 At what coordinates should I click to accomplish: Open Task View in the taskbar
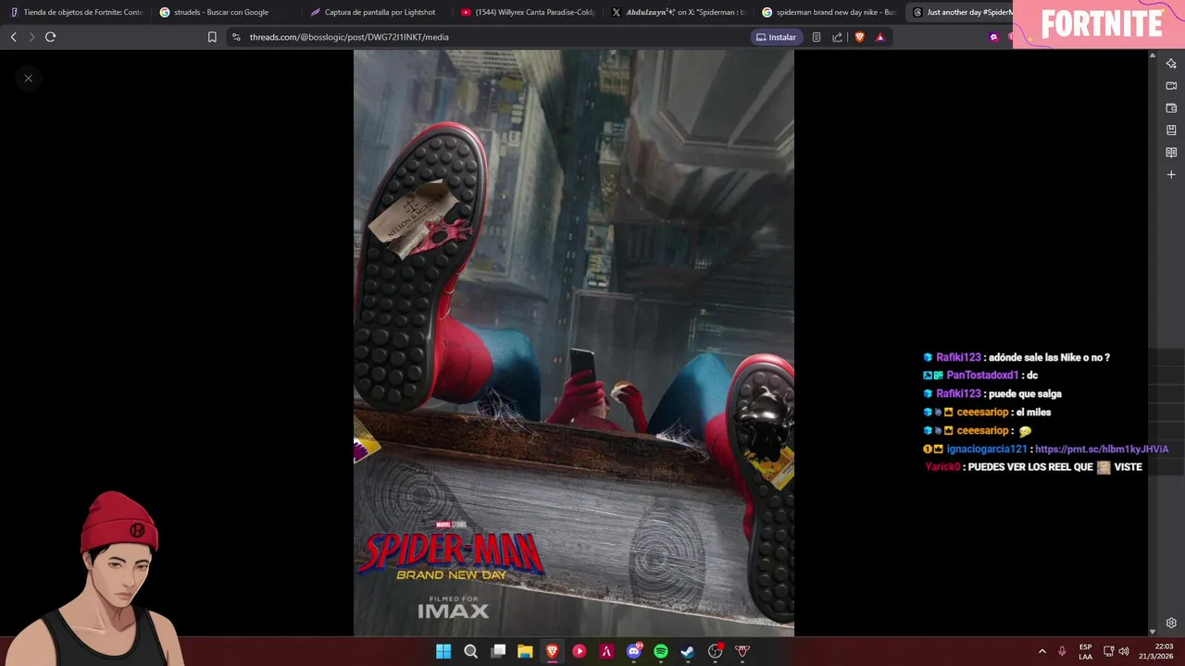(x=498, y=651)
